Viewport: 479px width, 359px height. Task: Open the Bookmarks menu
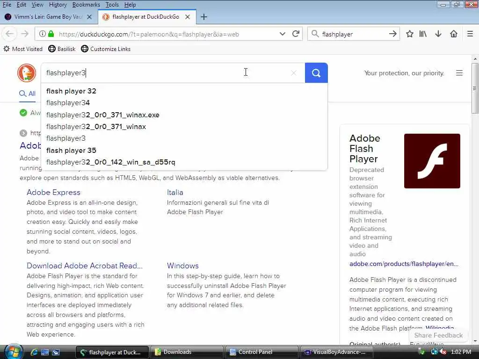[86, 5]
